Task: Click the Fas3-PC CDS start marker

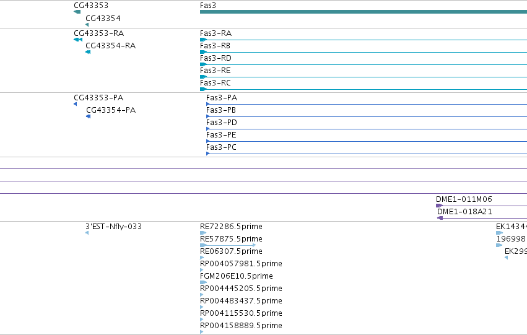Action: pyautogui.click(x=207, y=154)
